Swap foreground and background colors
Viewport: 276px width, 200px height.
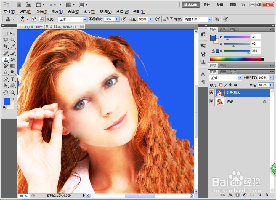(x=13, y=99)
